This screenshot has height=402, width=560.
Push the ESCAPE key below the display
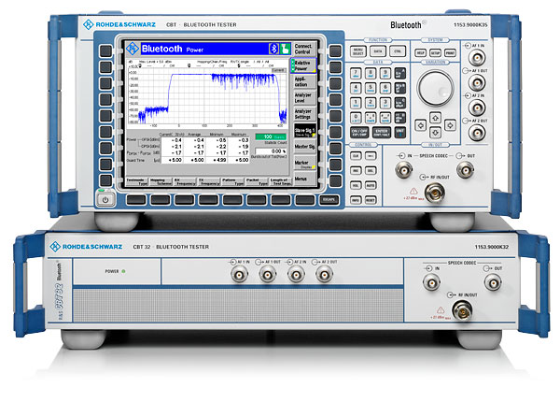[329, 199]
